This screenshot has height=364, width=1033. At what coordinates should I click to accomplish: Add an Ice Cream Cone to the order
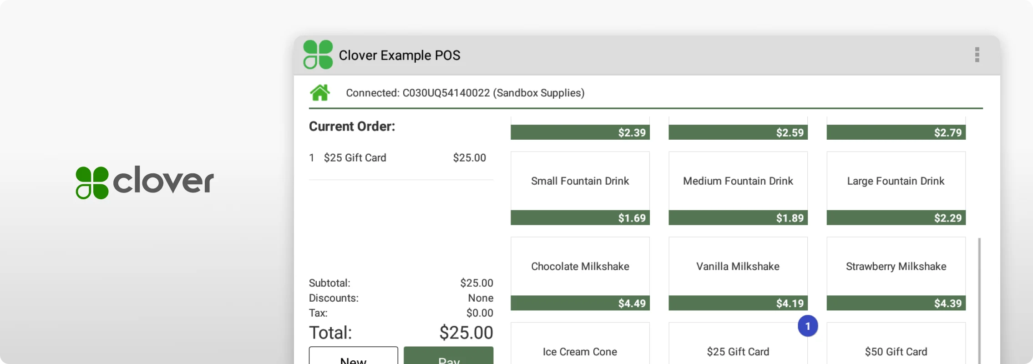click(580, 344)
